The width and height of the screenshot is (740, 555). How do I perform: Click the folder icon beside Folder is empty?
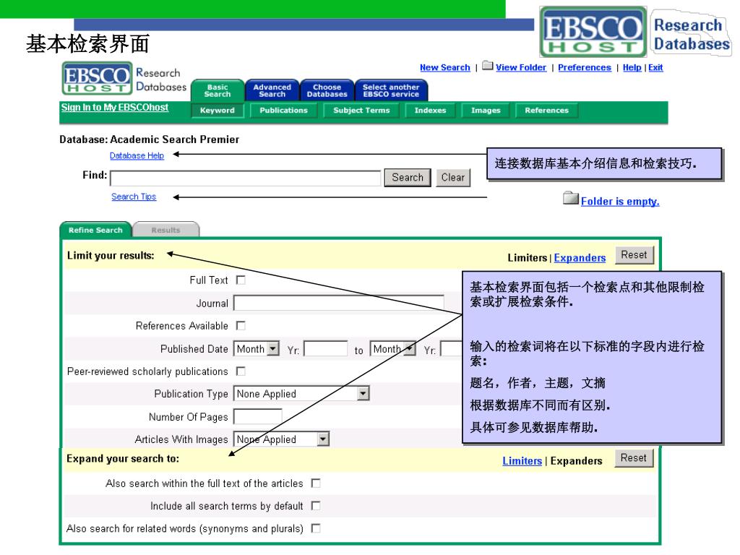(571, 198)
